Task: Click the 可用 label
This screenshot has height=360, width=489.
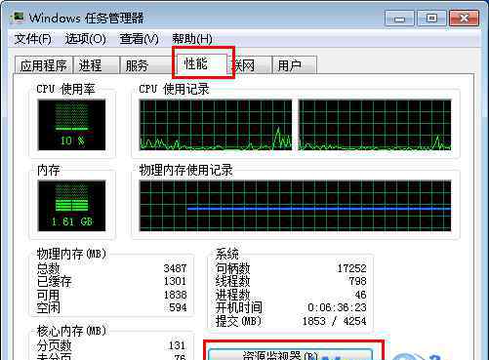Action: 48,295
